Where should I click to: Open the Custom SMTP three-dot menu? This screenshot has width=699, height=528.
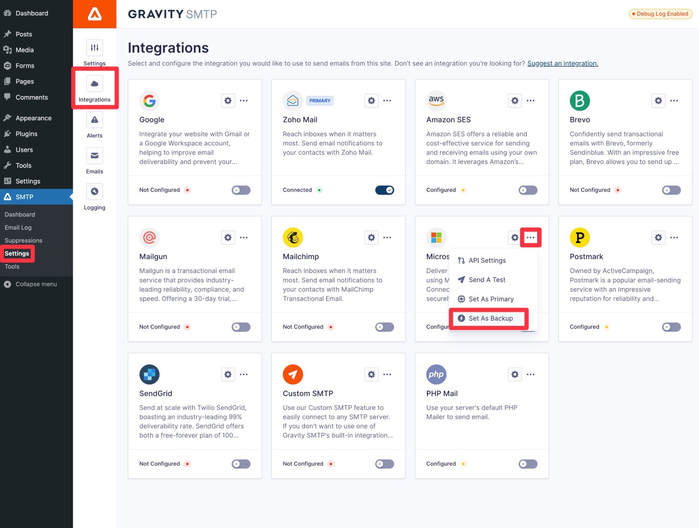[x=387, y=375]
